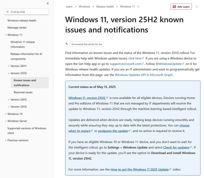
Task: Open Release information for AI components
Action: click(26, 56)
